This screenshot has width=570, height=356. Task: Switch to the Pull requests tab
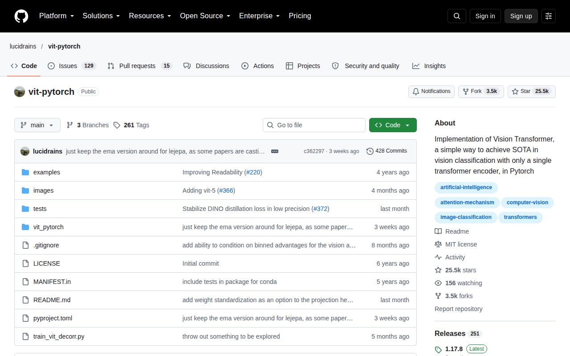coord(140,66)
